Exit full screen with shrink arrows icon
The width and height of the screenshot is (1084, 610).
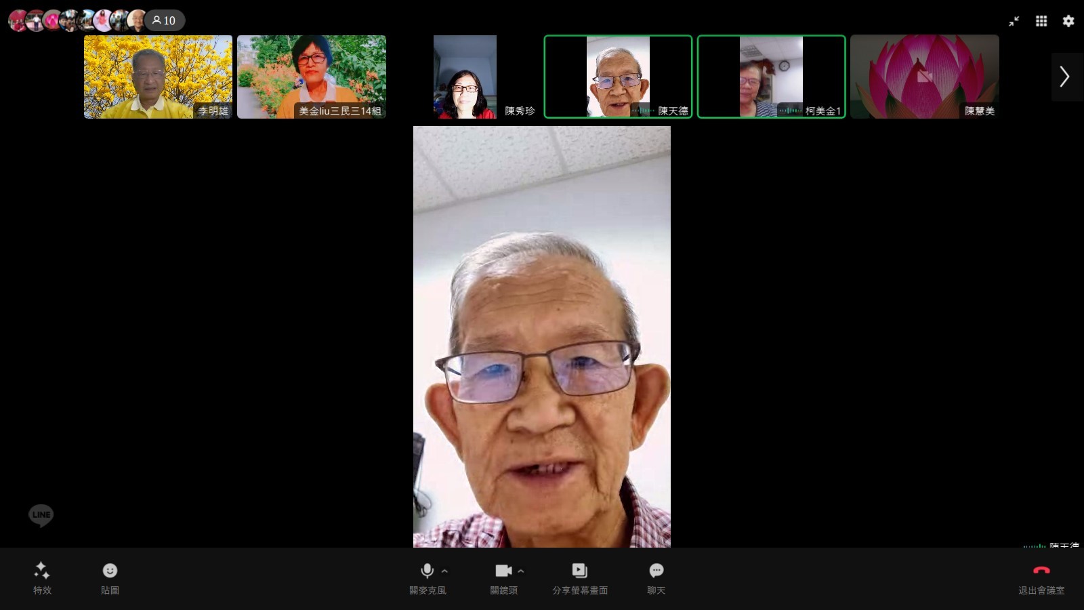(x=1014, y=21)
